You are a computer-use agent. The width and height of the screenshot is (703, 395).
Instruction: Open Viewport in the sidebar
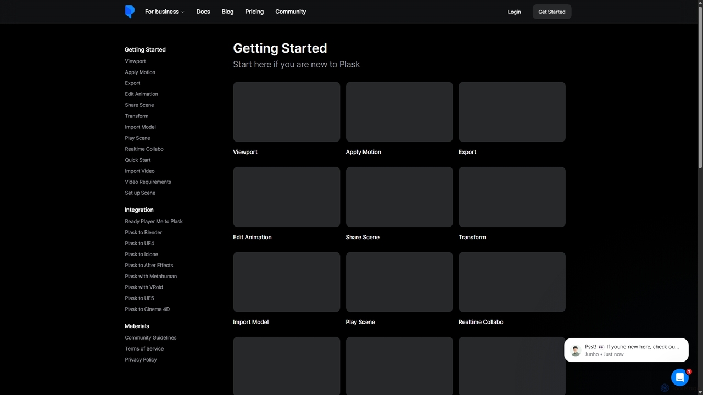pyautogui.click(x=135, y=61)
